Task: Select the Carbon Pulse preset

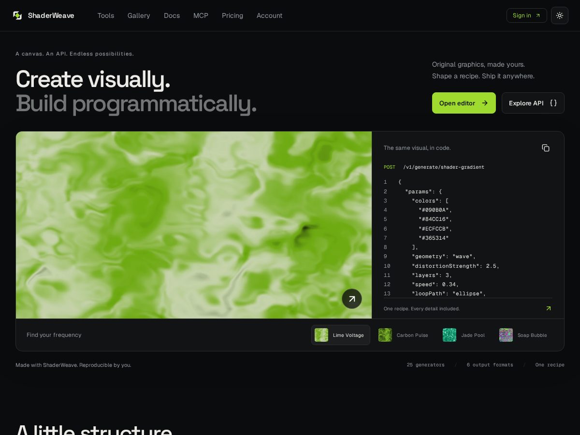Action: point(403,335)
